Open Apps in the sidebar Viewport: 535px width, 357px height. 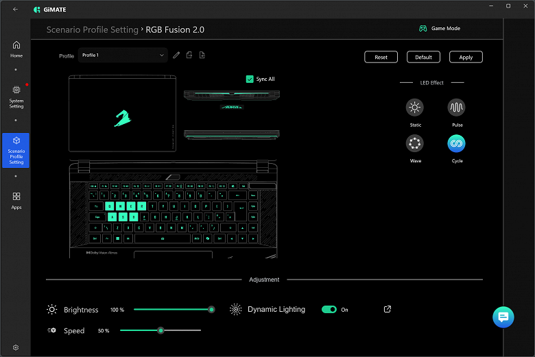point(16,201)
